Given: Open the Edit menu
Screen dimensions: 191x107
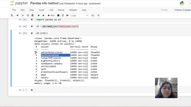Looking at the screenshot, I should tap(22, 10).
